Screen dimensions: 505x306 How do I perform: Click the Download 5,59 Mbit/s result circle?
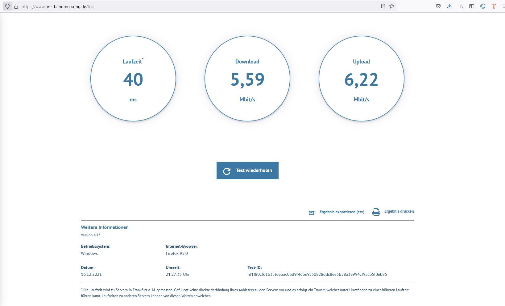click(247, 79)
